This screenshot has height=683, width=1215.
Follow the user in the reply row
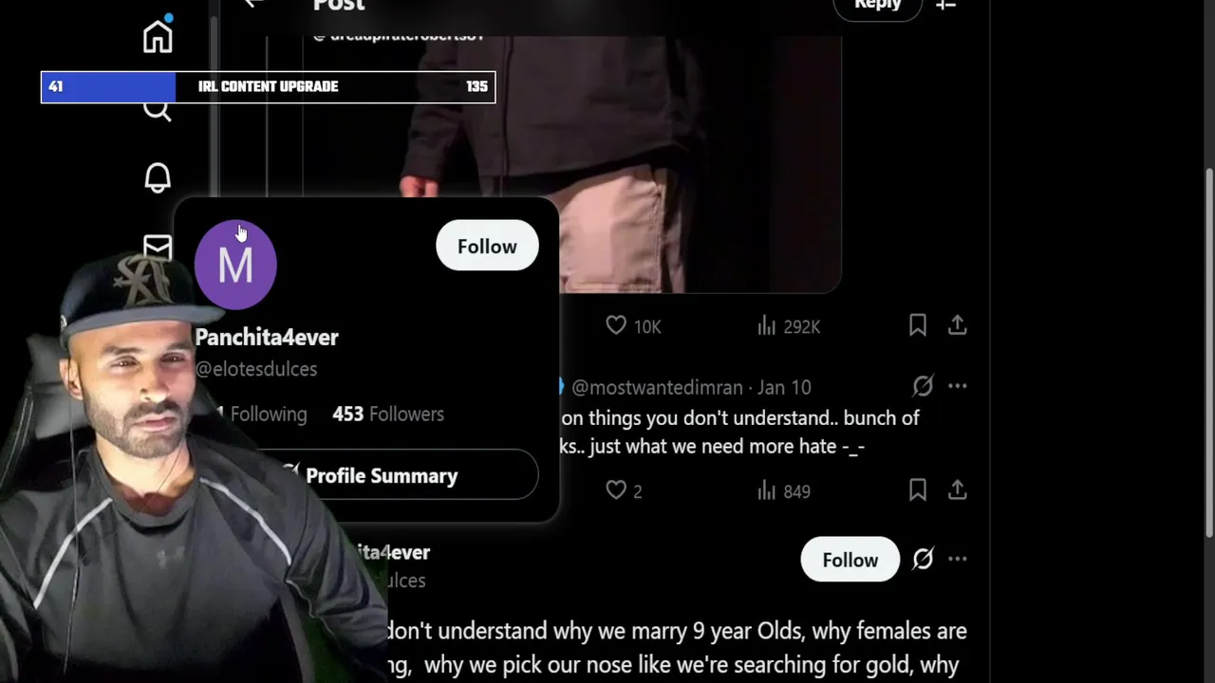850,560
